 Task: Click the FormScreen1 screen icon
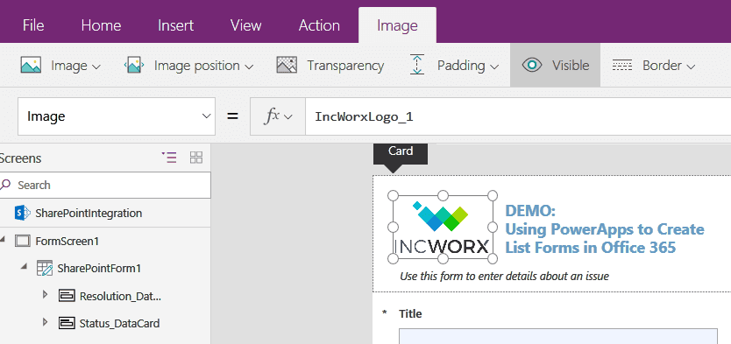(x=22, y=241)
